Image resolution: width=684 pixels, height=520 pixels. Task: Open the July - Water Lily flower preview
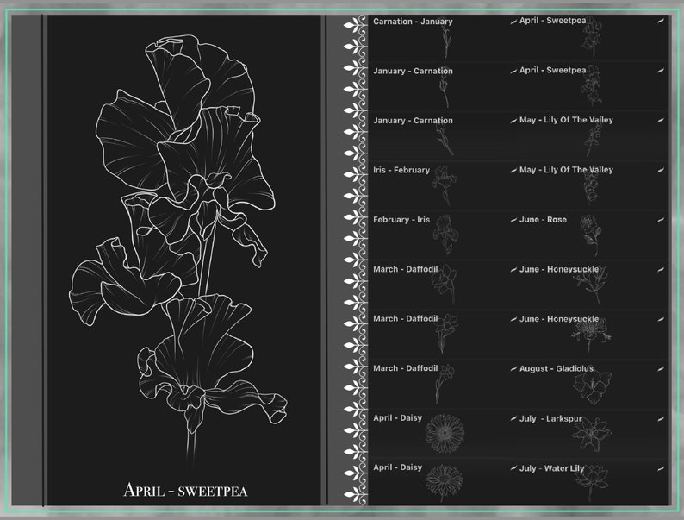pos(592,482)
